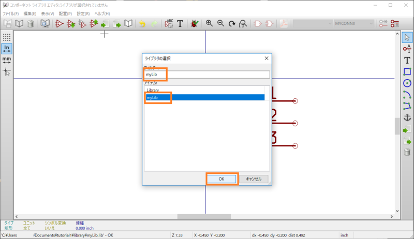Click Create component from current one icon
This screenshot has height=239, width=414.
click(82, 23)
